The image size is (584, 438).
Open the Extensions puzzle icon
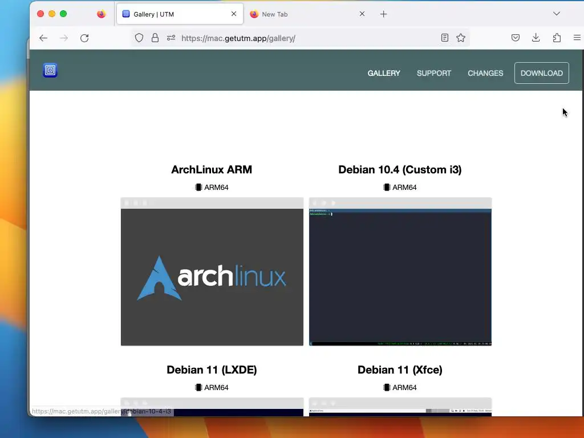pos(557,38)
